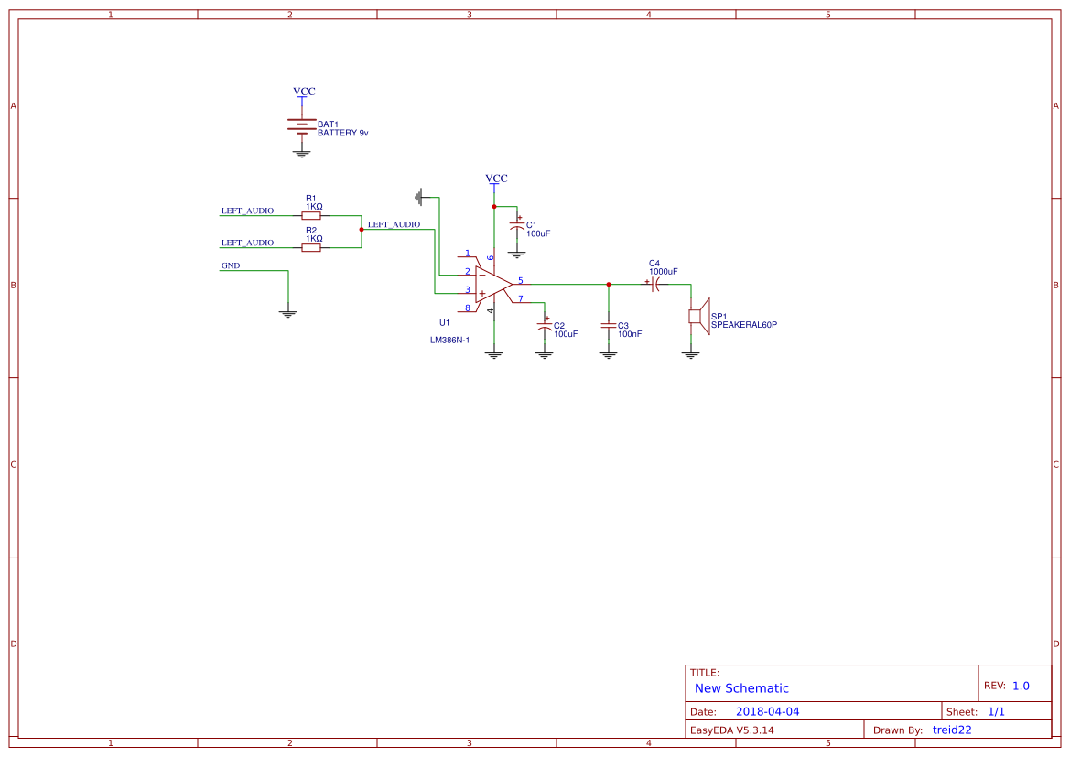Select the upper LEFT_AUDIO net label

tap(247, 210)
